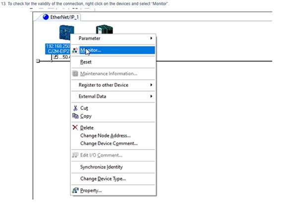The height and width of the screenshot is (206, 300).
Task: Click the scissors Cut icon
Action: (75, 108)
